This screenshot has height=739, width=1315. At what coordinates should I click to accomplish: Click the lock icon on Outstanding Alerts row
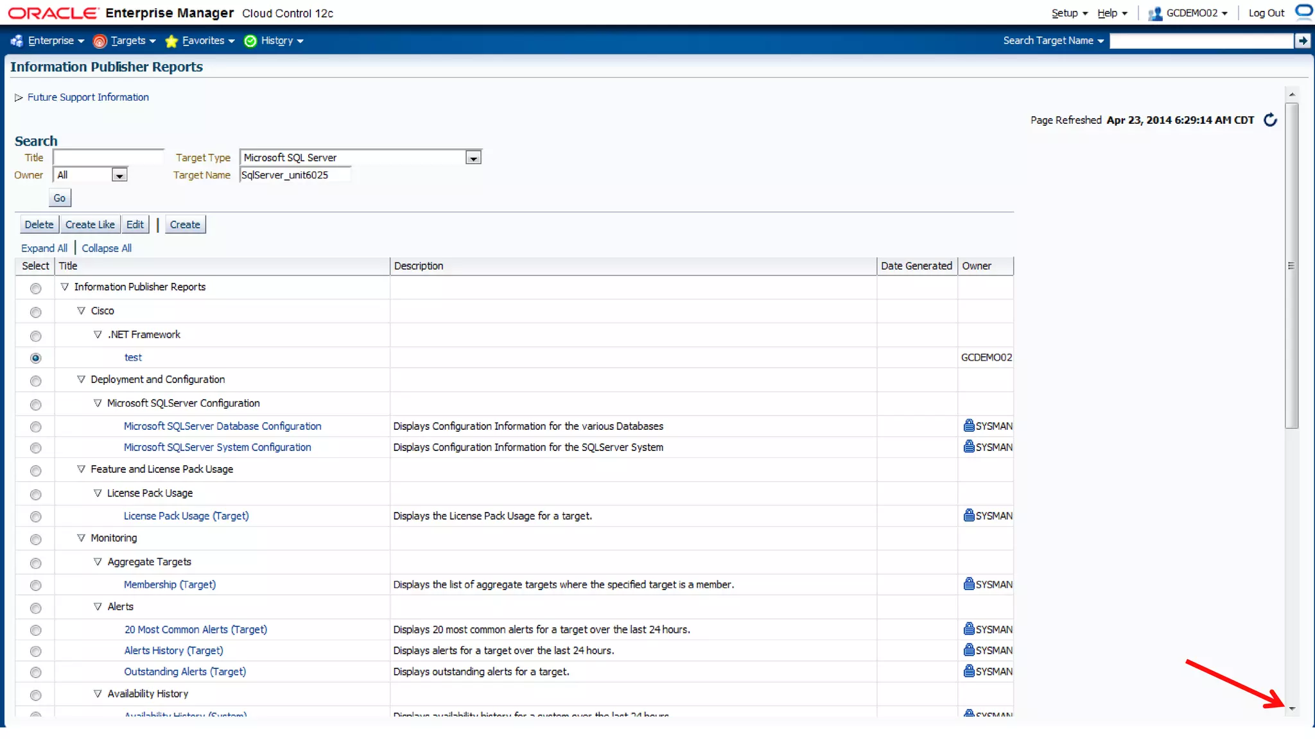[969, 671]
